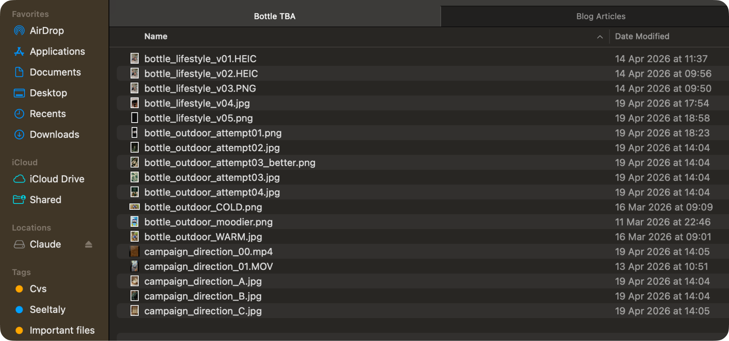Image resolution: width=729 pixels, height=341 pixels.
Task: Select the blue SeeItaly tag
Action: click(x=19, y=310)
